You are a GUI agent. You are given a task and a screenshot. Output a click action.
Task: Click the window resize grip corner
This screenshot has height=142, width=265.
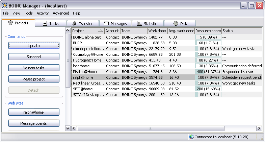click(261, 138)
